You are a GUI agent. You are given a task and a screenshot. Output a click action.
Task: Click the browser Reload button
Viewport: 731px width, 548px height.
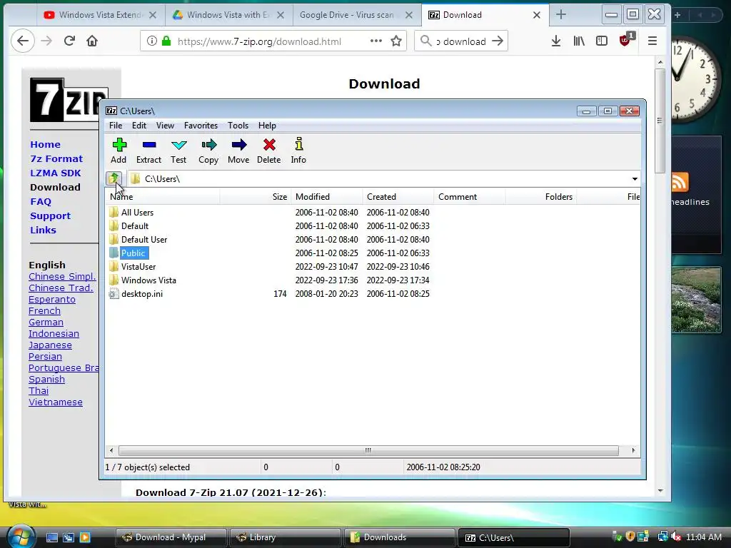coord(69,41)
